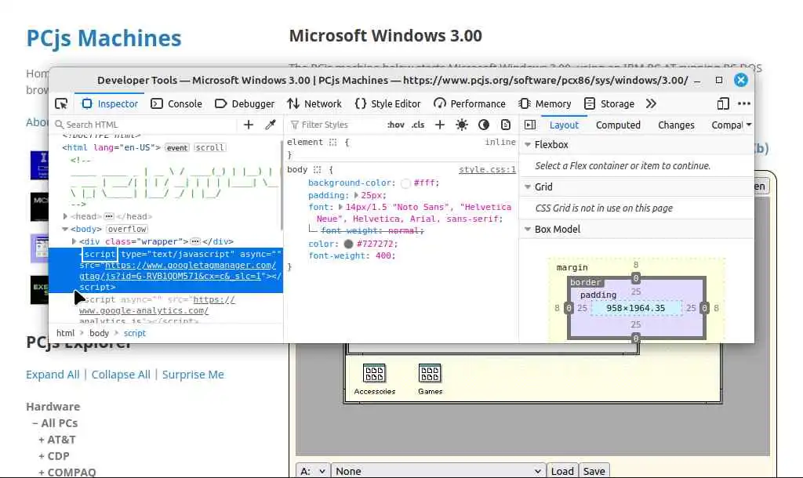Open the Performance panel
The width and height of the screenshot is (803, 478).
point(470,104)
